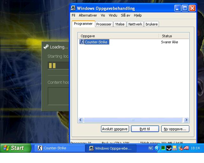Switch to the Prosesser tab
Screen dimensions: 204x163
pyautogui.click(x=104, y=24)
